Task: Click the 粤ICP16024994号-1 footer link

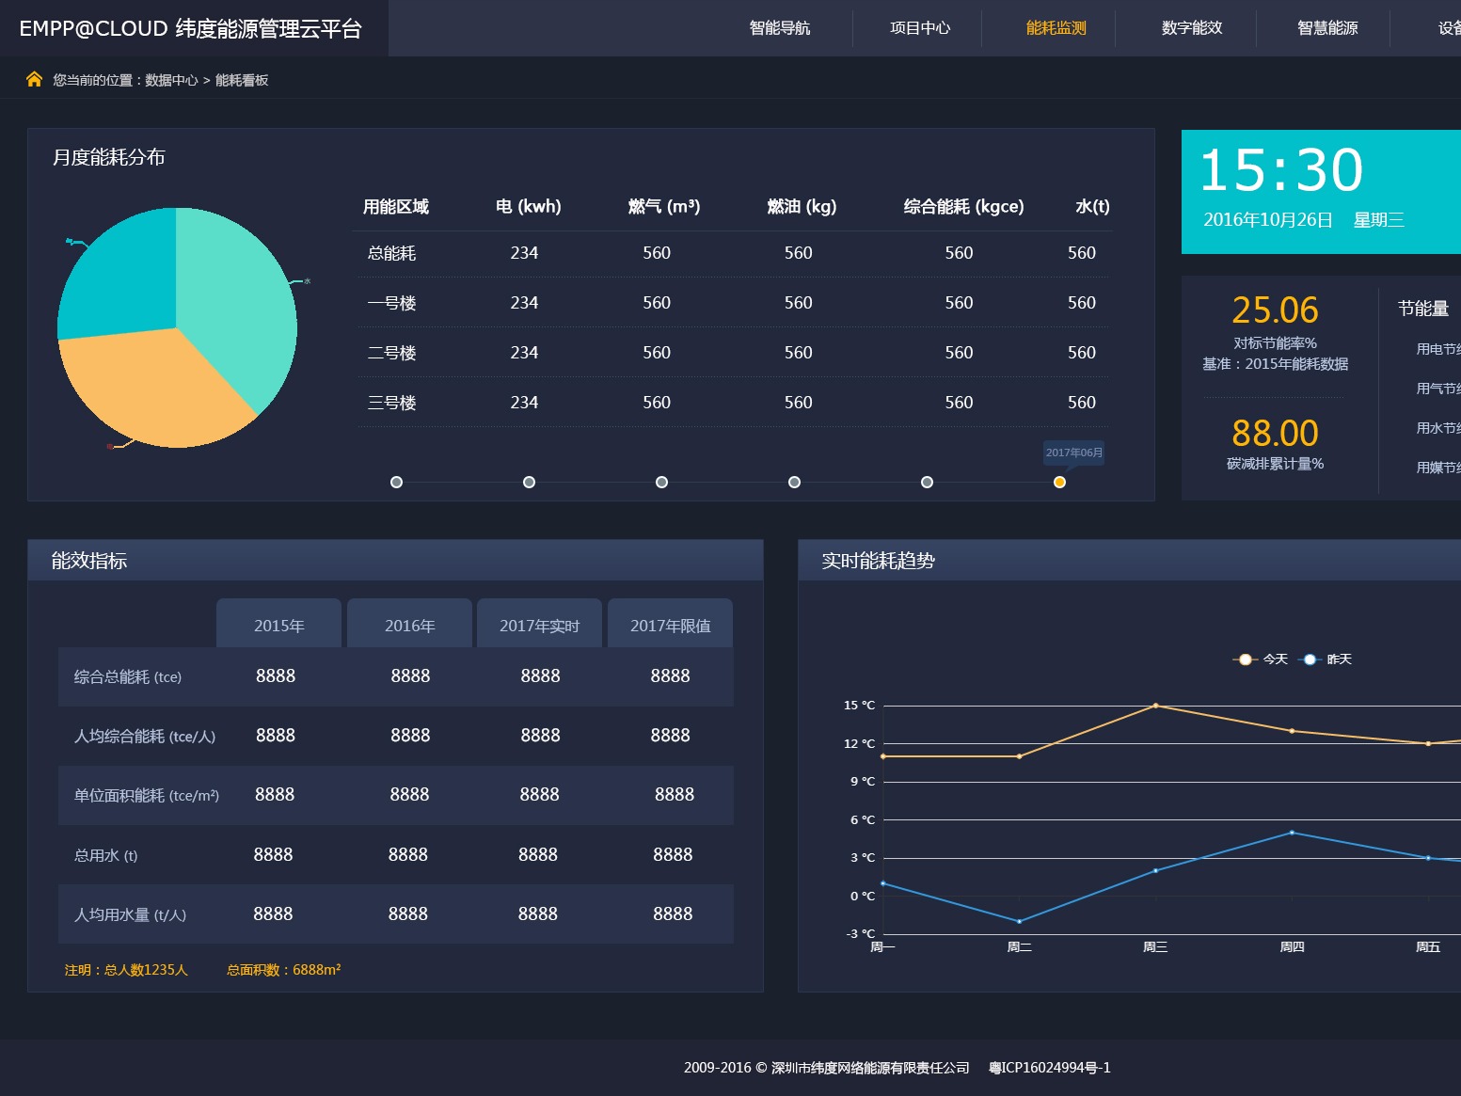Action: (x=1050, y=1068)
